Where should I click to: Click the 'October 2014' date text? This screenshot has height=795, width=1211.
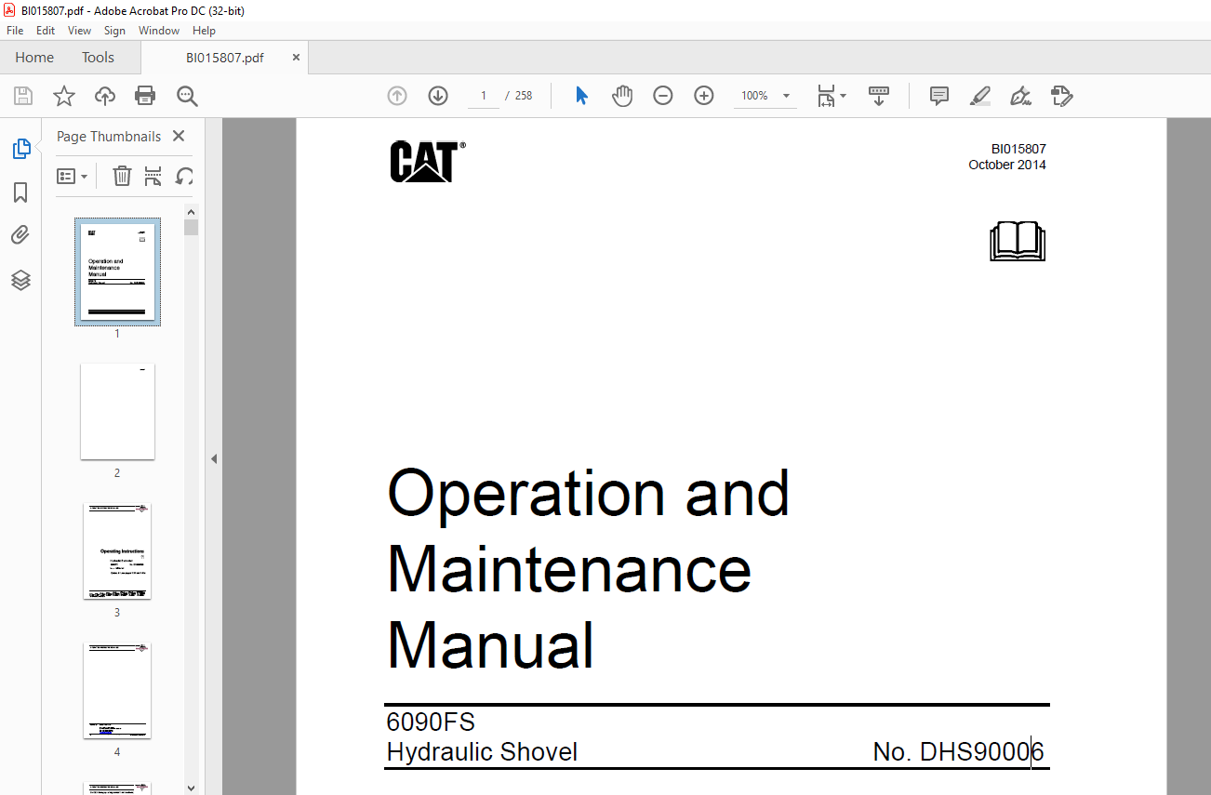tap(1007, 165)
